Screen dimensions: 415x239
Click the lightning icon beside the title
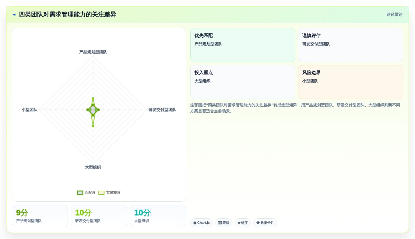(x=14, y=15)
